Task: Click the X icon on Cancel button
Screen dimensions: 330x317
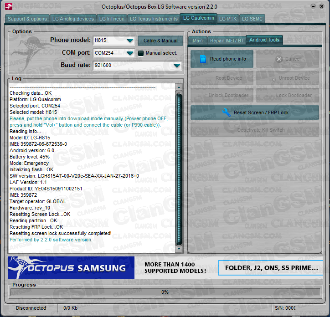Action: pos(279,59)
